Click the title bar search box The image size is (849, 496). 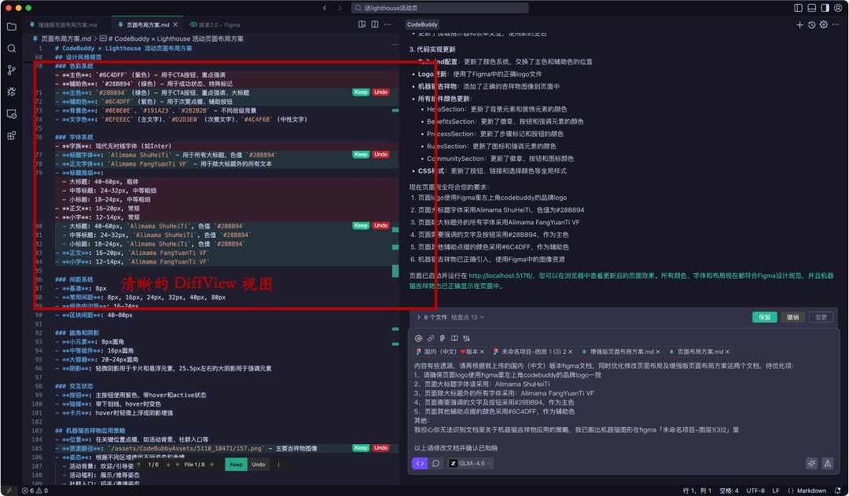439,8
